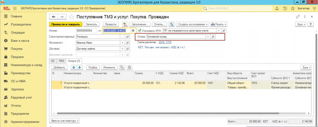Select the Услуги (1) tab
318x127 pixels.
pyautogui.click(x=74, y=61)
